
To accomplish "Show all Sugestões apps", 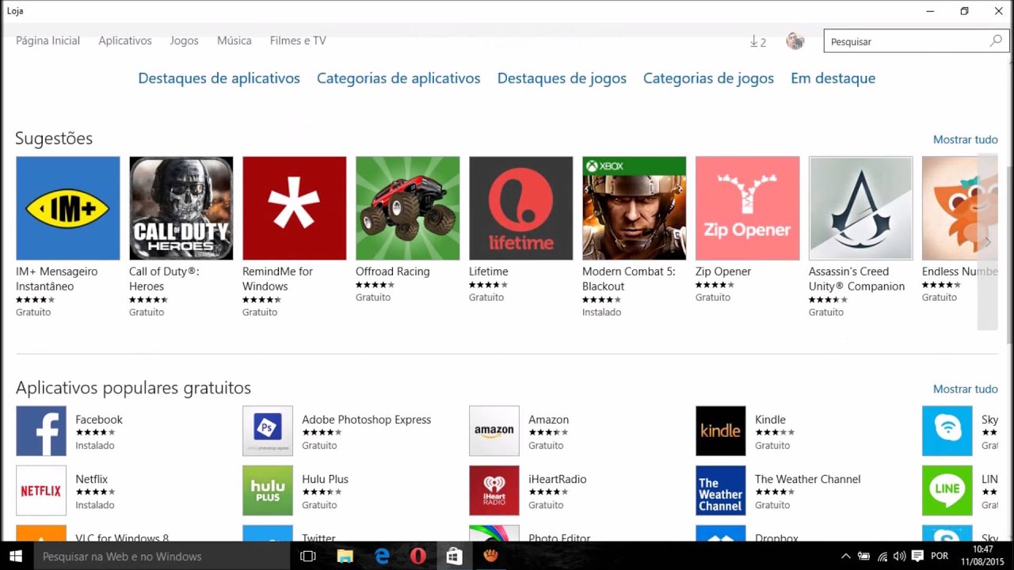I will (x=965, y=139).
